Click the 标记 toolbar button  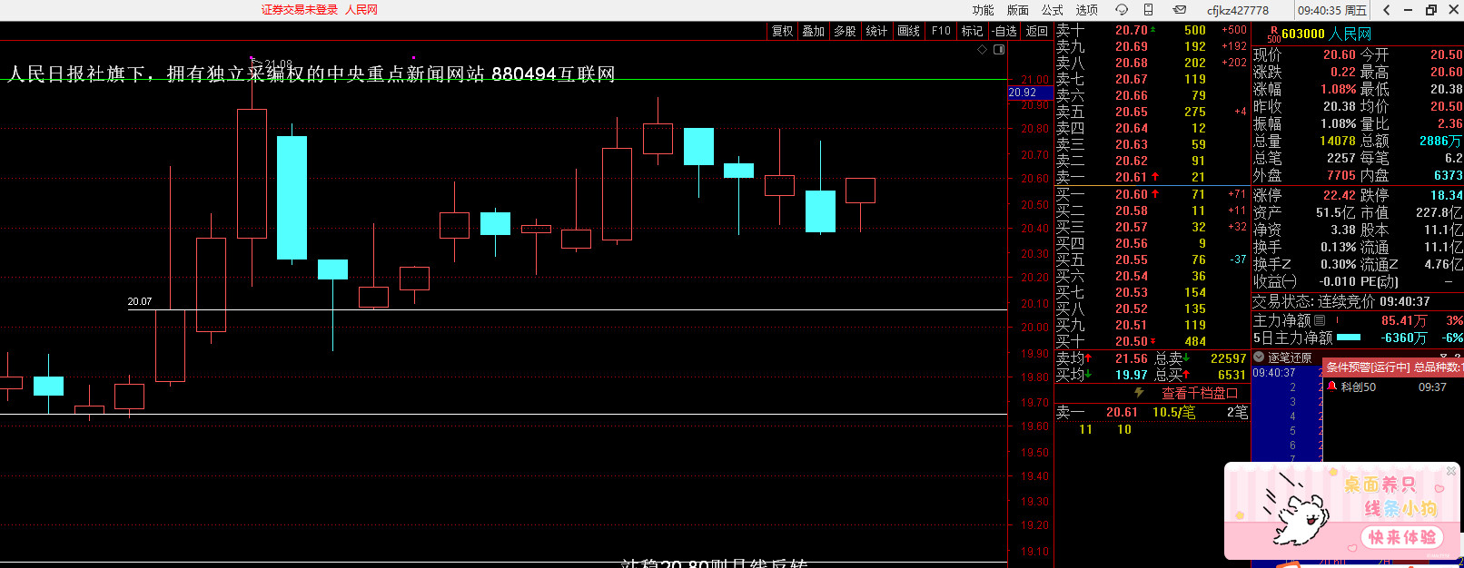972,31
